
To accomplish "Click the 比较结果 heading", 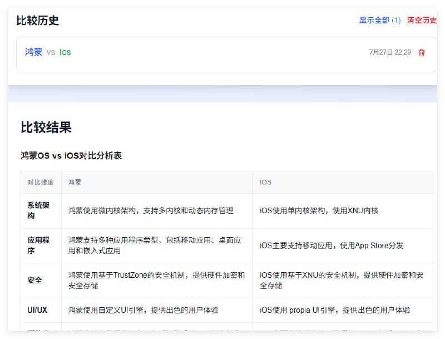I will 46,127.
